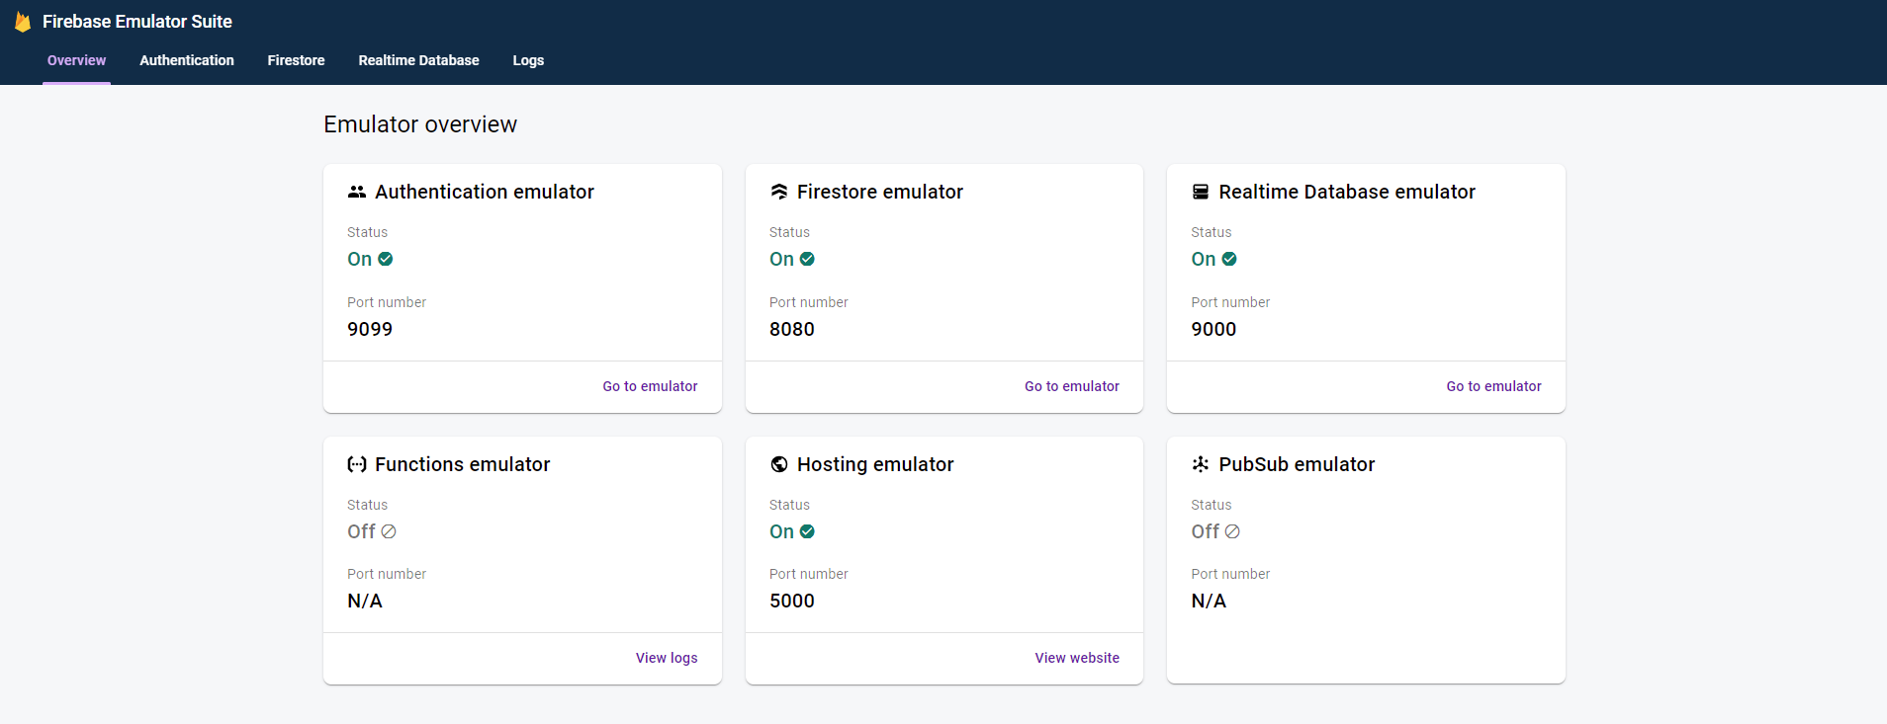
Task: Open the Firestore tab
Action: pos(296,60)
